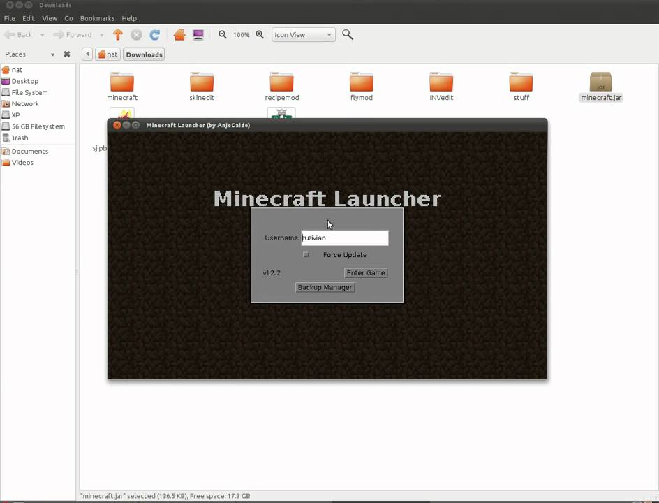The height and width of the screenshot is (503, 659).
Task: Reload the current folder view
Action: pyautogui.click(x=155, y=35)
